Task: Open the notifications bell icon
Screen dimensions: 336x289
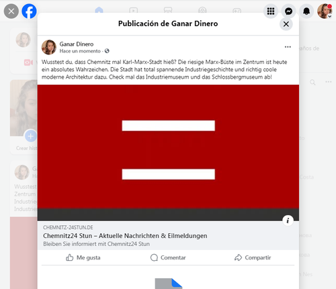Action: pos(306,11)
